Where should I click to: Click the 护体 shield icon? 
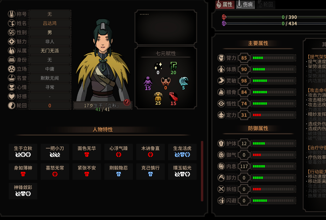(221, 143)
